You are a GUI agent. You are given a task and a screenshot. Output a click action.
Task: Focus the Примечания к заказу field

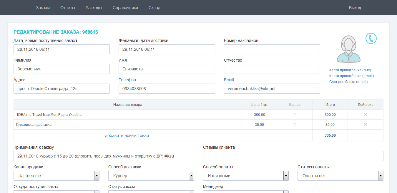[x=104, y=156]
